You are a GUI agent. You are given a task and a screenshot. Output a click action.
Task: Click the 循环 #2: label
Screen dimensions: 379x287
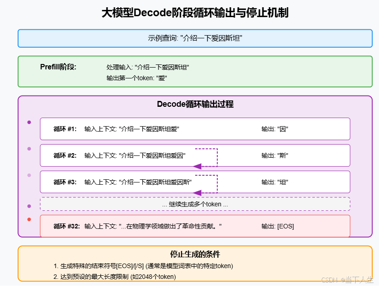tap(65, 155)
